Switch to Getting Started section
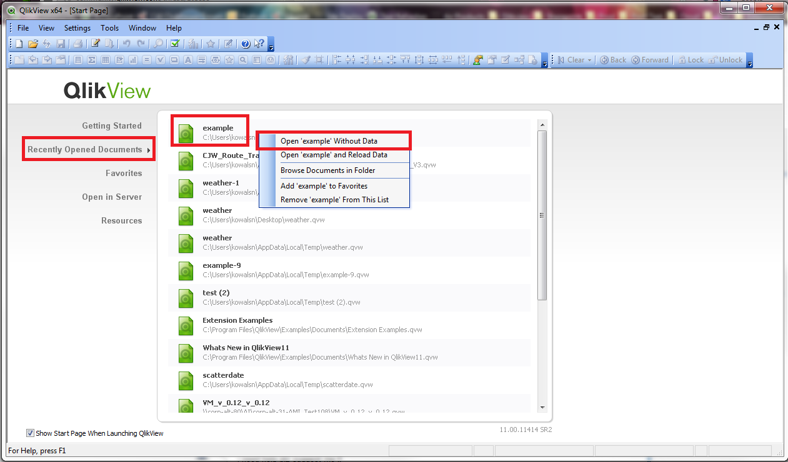Image resolution: width=788 pixels, height=462 pixels. point(112,125)
